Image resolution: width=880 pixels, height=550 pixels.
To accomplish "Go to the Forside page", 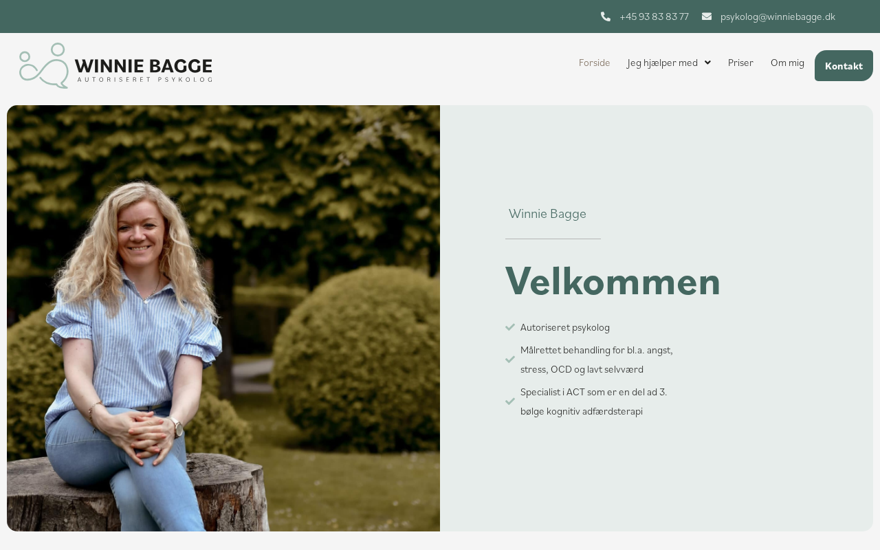I will (x=595, y=63).
